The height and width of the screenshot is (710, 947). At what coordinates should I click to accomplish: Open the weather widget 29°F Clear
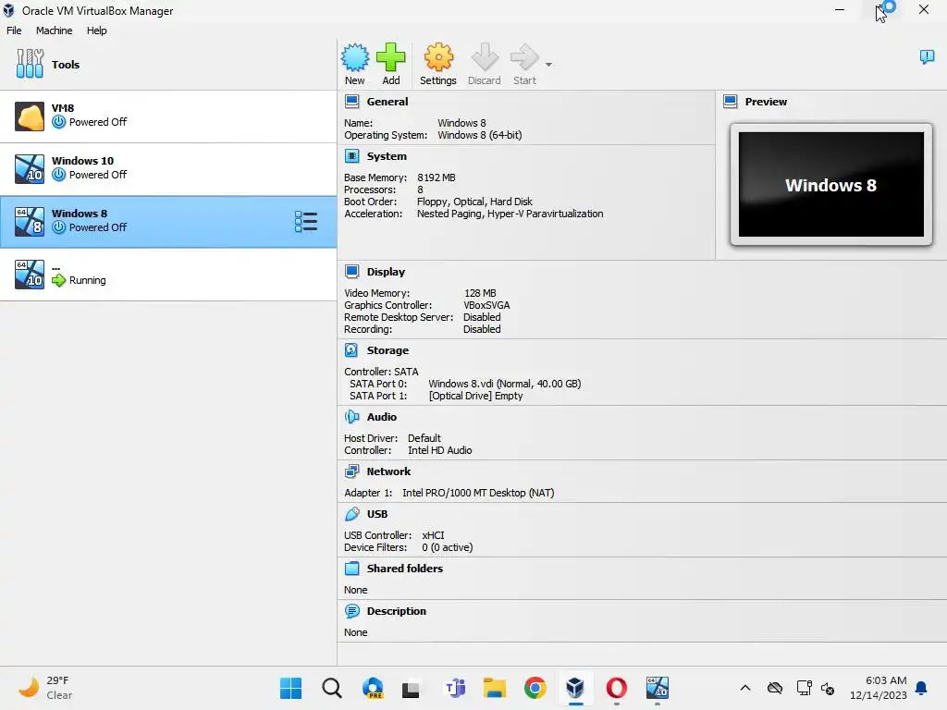pos(45,688)
